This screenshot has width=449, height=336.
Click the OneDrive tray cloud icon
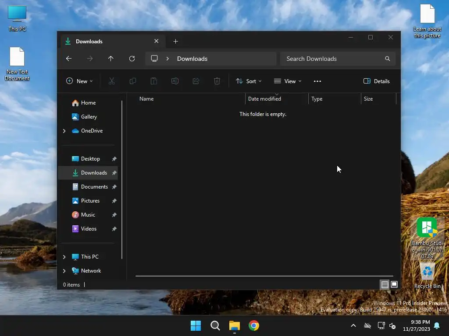point(367,325)
